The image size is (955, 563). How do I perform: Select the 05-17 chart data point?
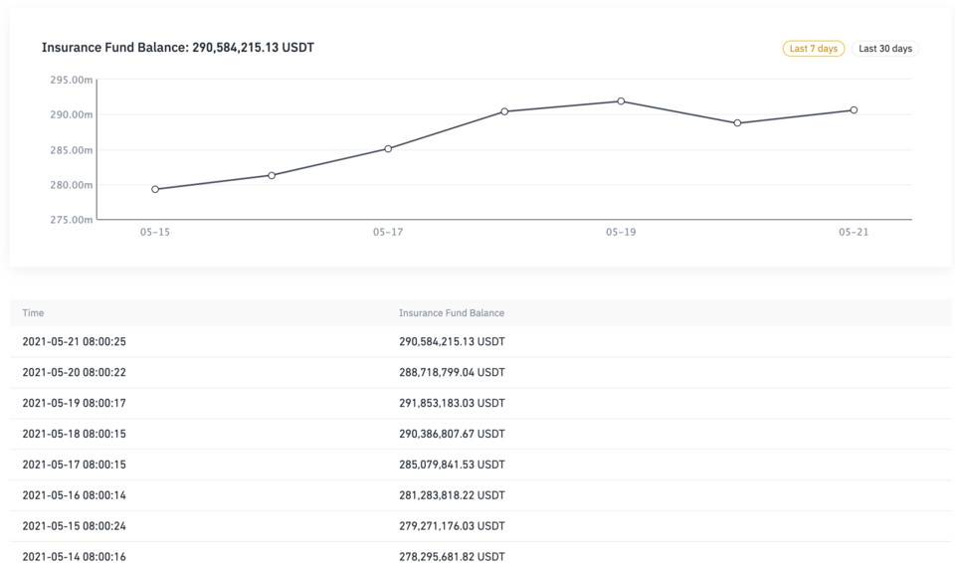tap(388, 148)
